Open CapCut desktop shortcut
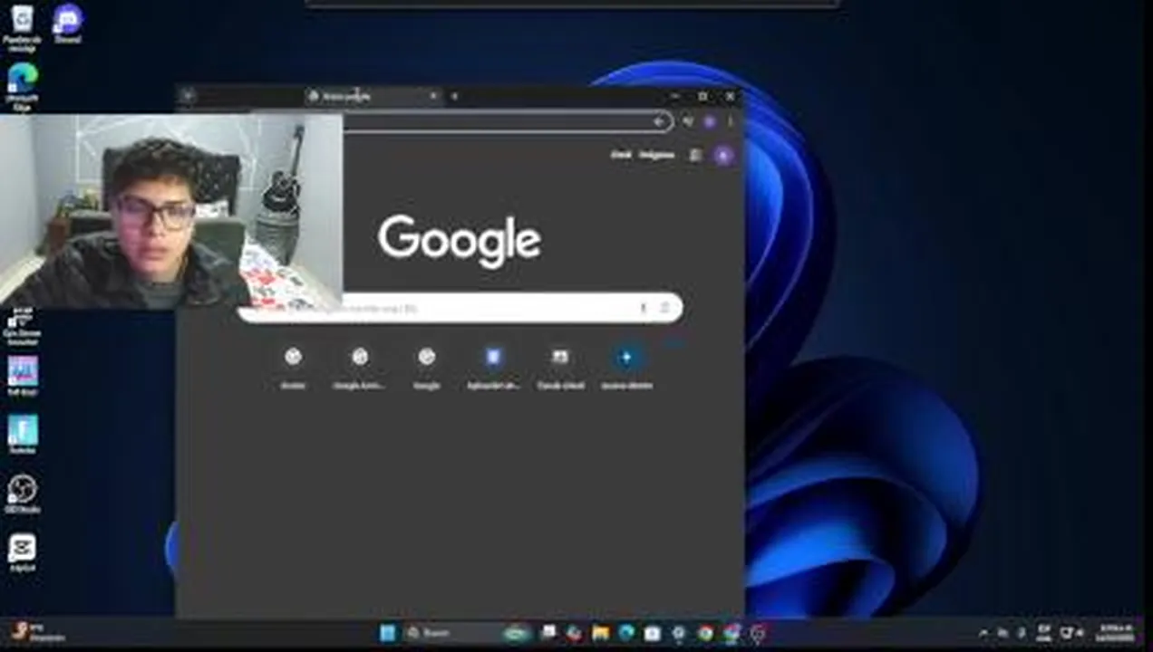Image resolution: width=1153 pixels, height=652 pixels. click(x=22, y=552)
